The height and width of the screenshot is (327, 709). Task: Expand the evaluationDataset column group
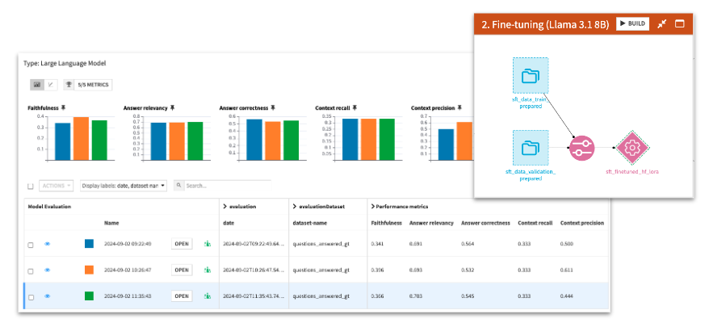click(x=295, y=206)
